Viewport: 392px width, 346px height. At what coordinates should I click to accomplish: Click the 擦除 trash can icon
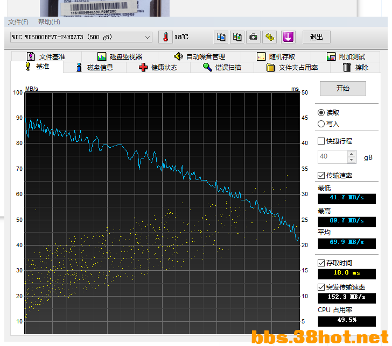[x=347, y=67]
